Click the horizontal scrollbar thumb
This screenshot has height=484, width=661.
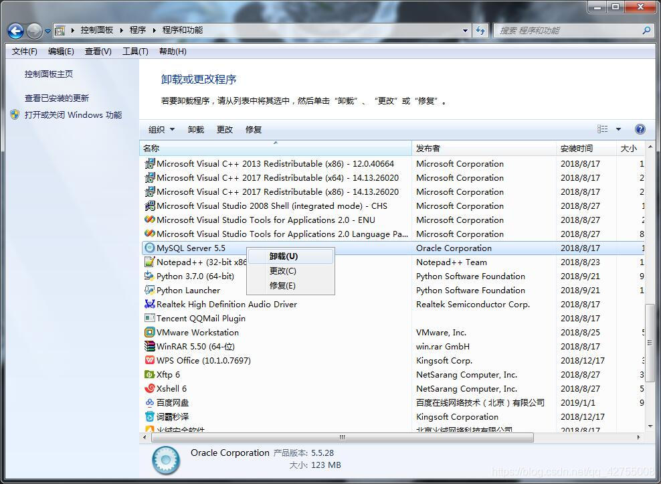point(343,438)
